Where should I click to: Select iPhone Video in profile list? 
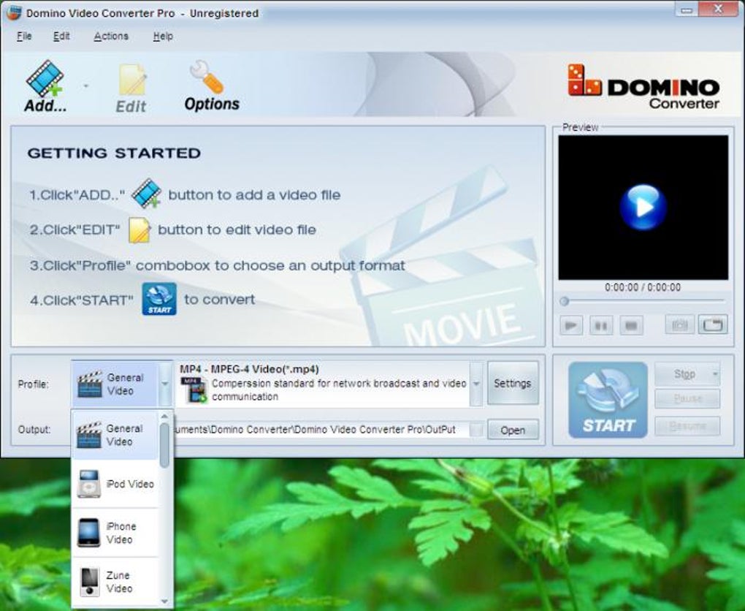pyautogui.click(x=115, y=533)
